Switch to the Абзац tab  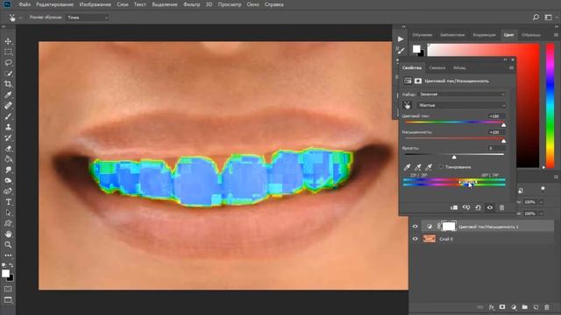click(x=459, y=67)
